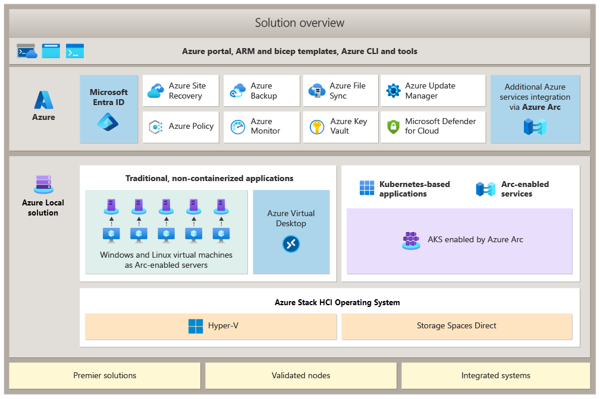Select the Azure Site Recovery cloud icon
The image size is (600, 399).
(156, 91)
